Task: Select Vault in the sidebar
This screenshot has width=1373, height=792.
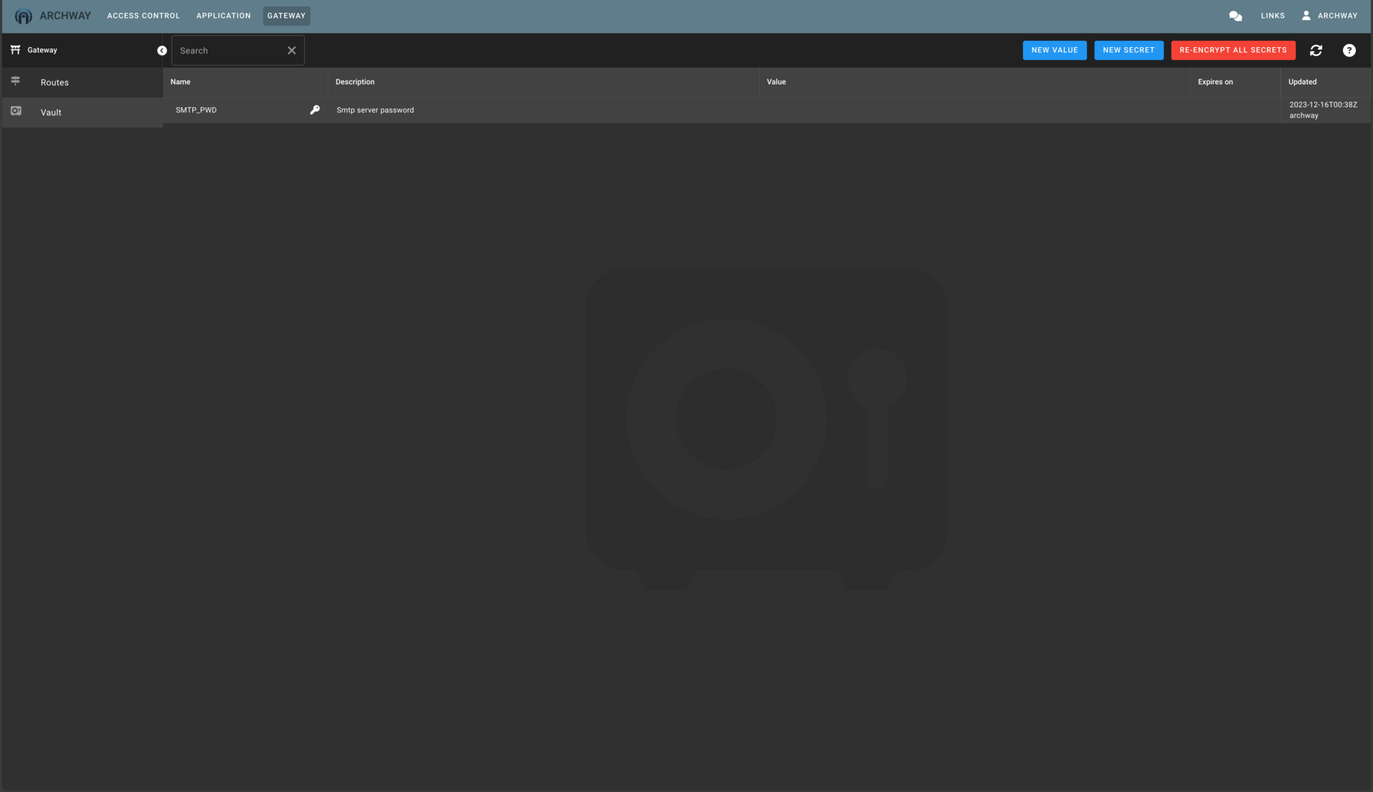Action: [82, 113]
